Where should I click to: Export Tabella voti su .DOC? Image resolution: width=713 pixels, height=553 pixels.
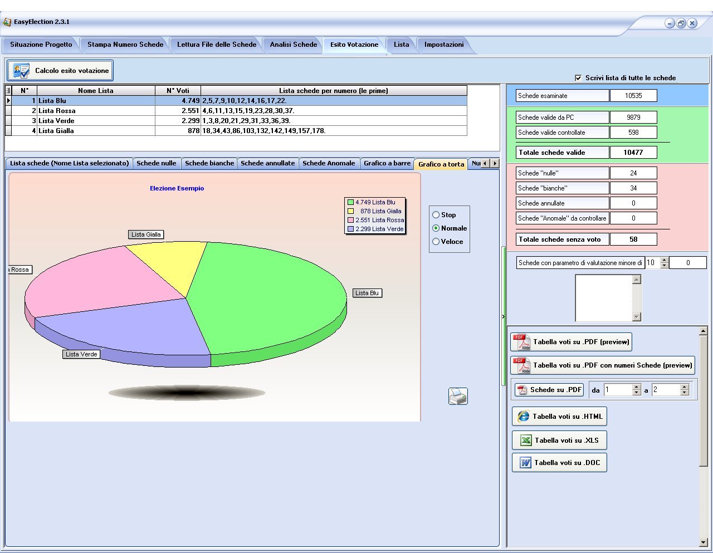559,463
